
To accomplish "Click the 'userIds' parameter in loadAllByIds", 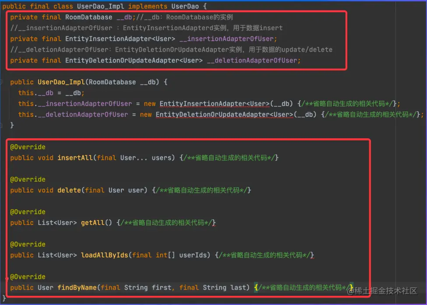I will click(x=193, y=255).
